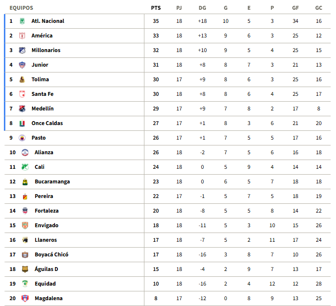Open the Santa Fe team link
This screenshot has width=336, height=306.
tap(42, 94)
